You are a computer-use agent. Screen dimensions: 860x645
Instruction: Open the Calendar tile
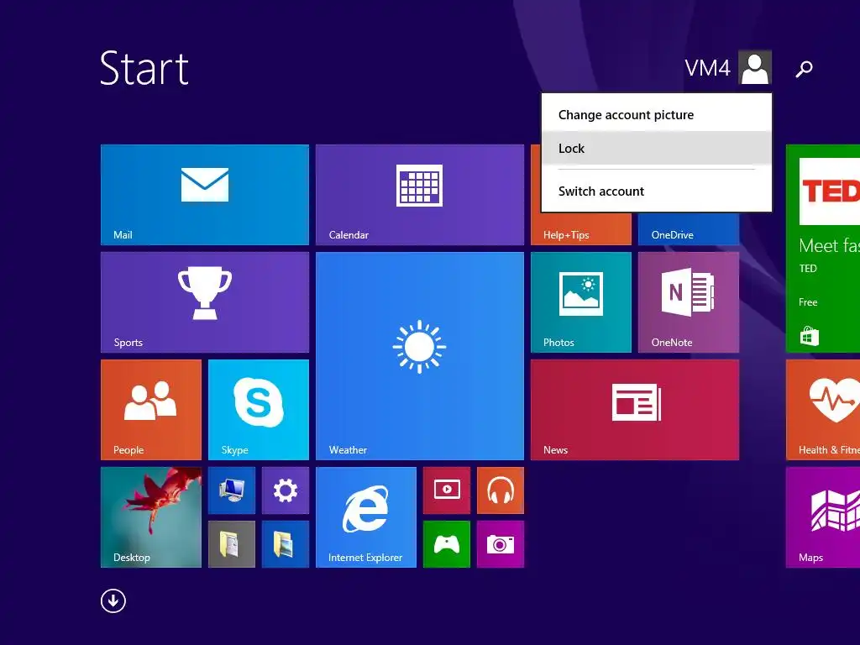click(x=420, y=195)
